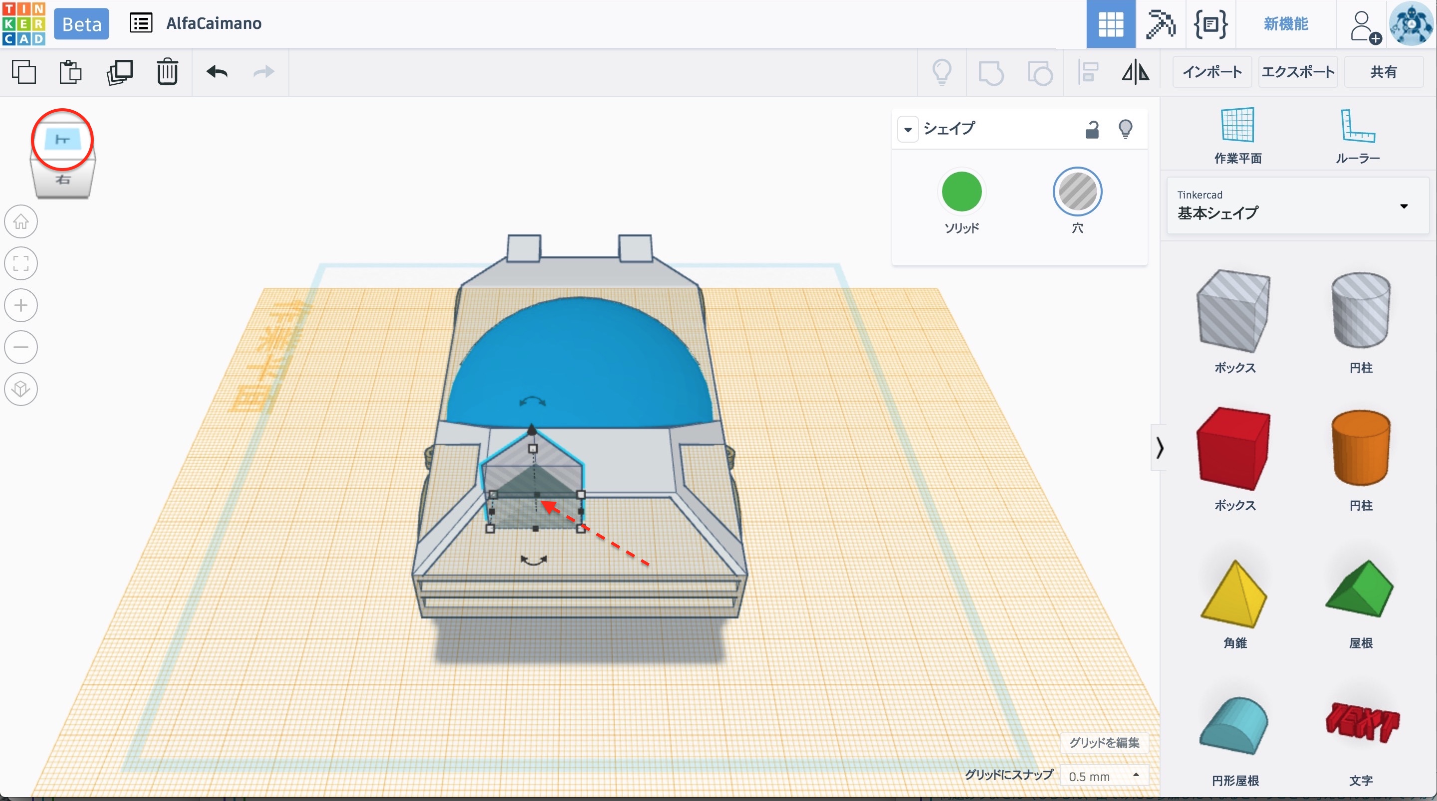Open the snap grid 0.5 mm dropdown
Image resolution: width=1437 pixels, height=801 pixels.
1103,776
